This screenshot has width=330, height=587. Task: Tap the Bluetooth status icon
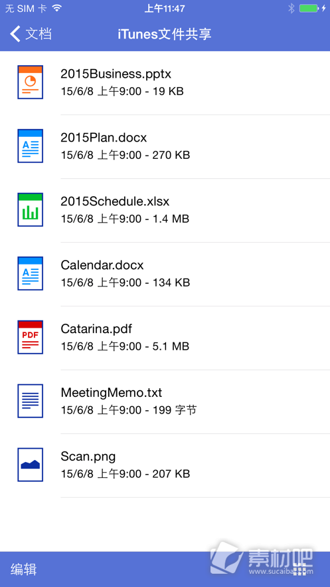point(291,8)
